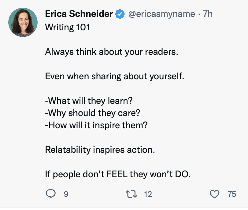Click the blue verified badge

(120, 14)
